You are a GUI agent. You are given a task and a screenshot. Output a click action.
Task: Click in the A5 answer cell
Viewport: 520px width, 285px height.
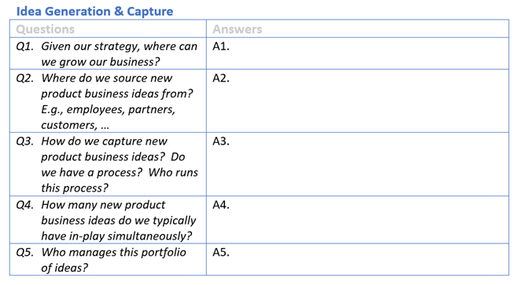click(x=357, y=260)
